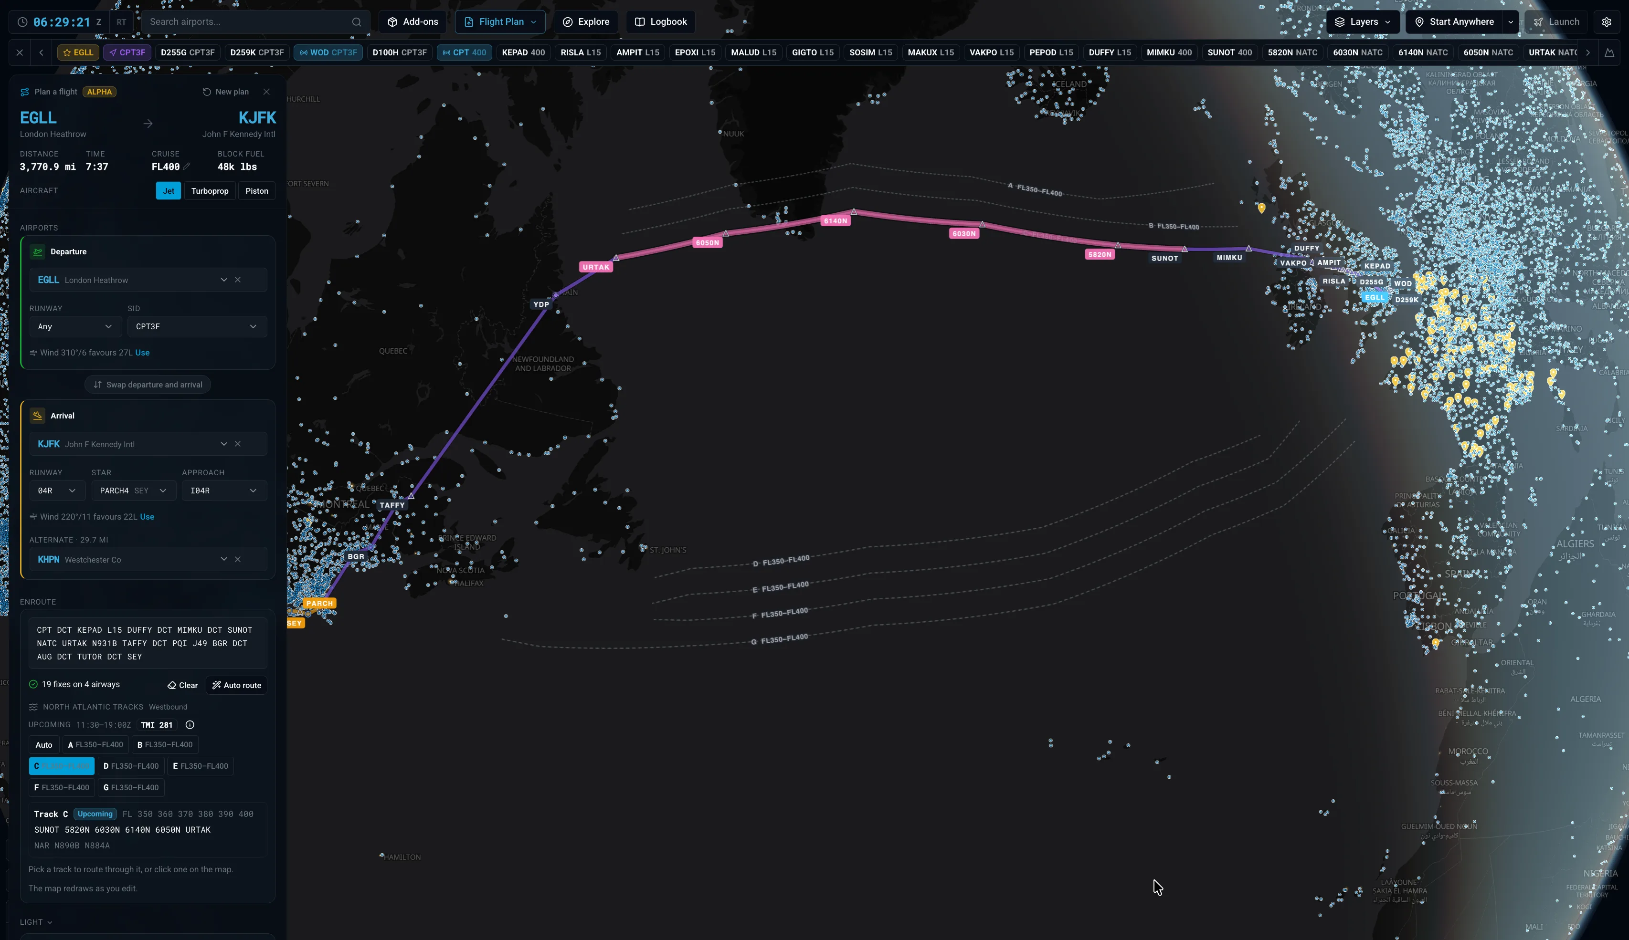
Task: Open the Add-ons menu
Action: coord(413,22)
